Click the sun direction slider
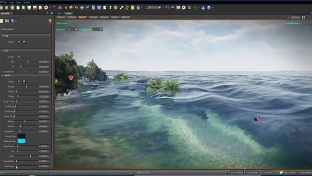Viewport: 312px width, 176px height. pos(26,62)
